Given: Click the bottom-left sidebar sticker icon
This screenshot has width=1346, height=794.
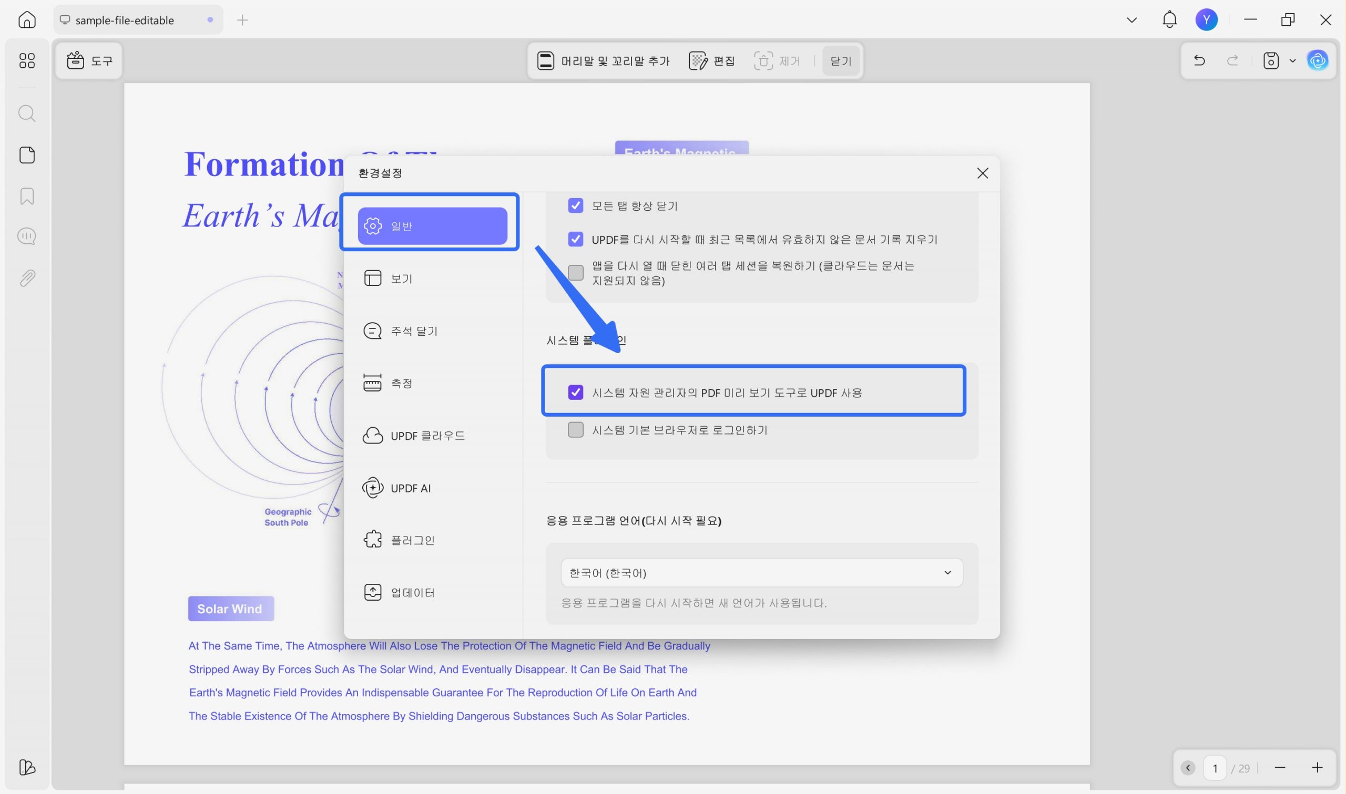Looking at the screenshot, I should pos(27,767).
